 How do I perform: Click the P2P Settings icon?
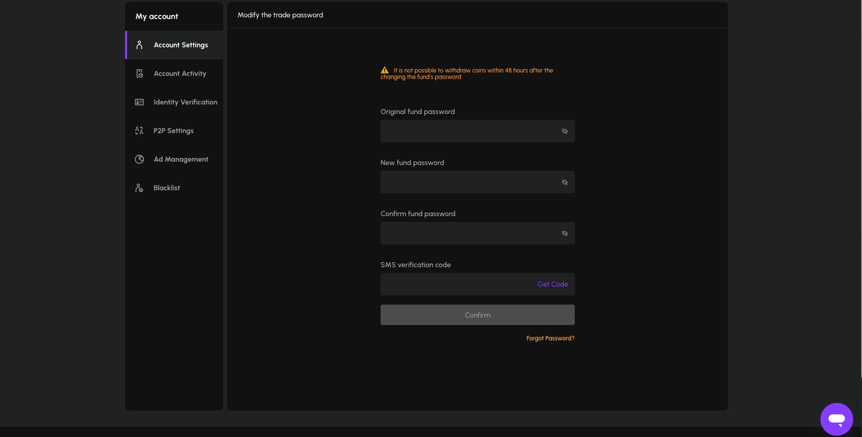click(139, 131)
